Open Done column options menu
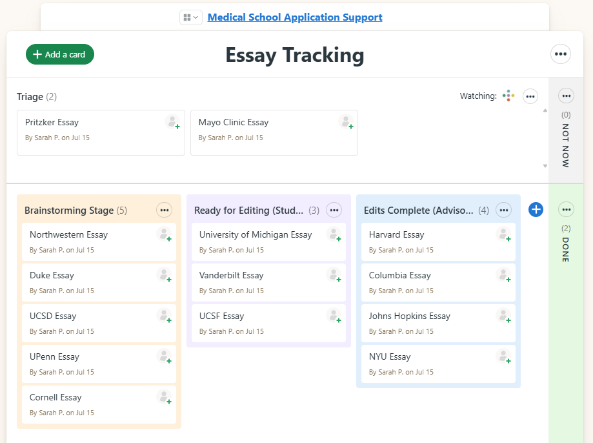 pos(566,209)
